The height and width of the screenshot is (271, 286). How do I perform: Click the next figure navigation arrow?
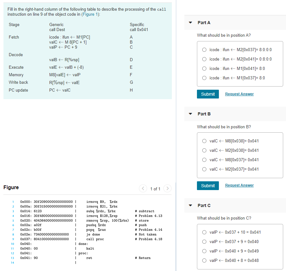pos(167,189)
